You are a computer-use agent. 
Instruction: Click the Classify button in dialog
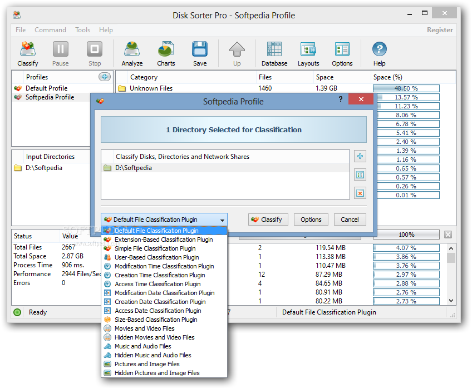(x=268, y=220)
